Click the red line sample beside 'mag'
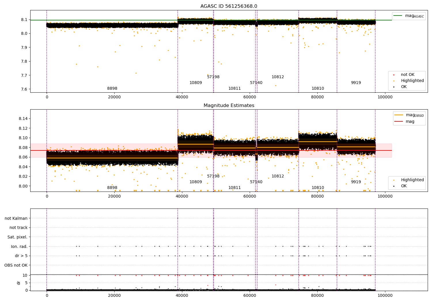The height and width of the screenshot is (302, 432). [399, 122]
